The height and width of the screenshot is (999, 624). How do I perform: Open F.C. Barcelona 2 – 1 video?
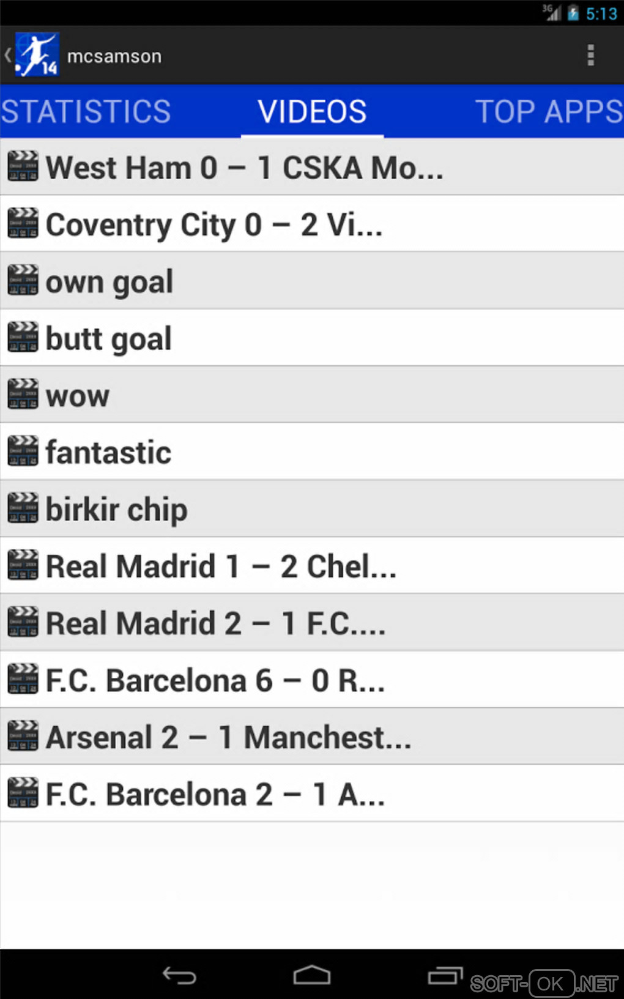(215, 793)
